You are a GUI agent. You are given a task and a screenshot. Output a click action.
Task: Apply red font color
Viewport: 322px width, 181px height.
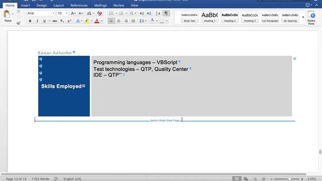pyautogui.click(x=97, y=21)
